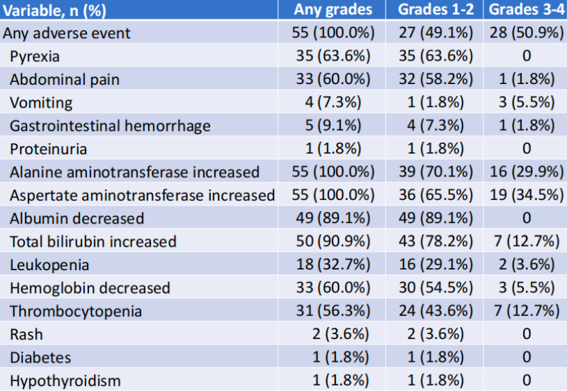Click the 'Any adverse event' row label

pos(67,33)
